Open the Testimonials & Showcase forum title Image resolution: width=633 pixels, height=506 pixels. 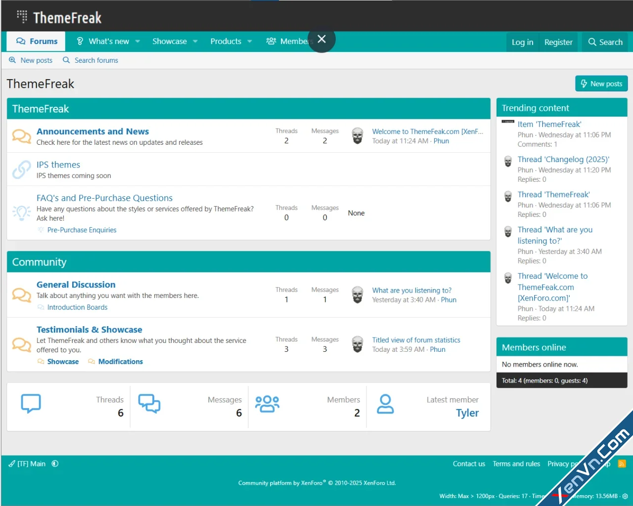click(90, 330)
